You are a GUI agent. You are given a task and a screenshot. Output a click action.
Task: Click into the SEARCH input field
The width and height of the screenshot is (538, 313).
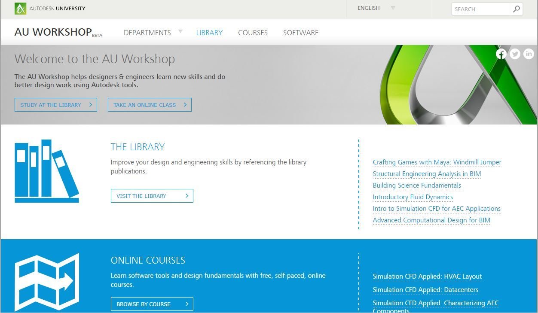pyautogui.click(x=481, y=9)
